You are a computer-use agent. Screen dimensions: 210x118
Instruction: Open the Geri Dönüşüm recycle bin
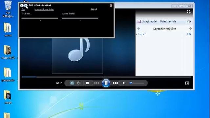[8, 9]
